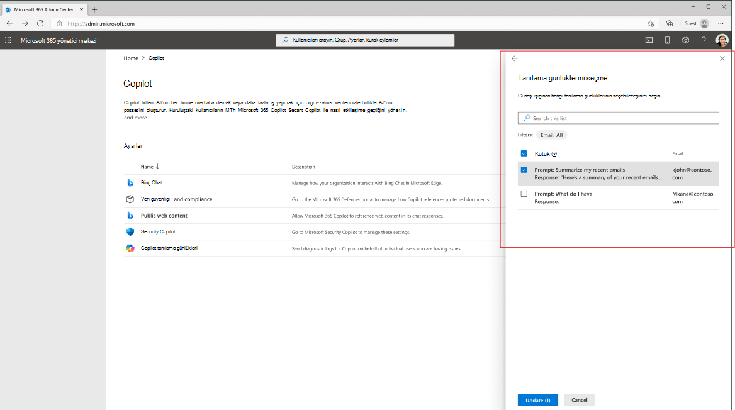This screenshot has width=735, height=410.
Task: Click the Search this list field
Action: pyautogui.click(x=619, y=118)
